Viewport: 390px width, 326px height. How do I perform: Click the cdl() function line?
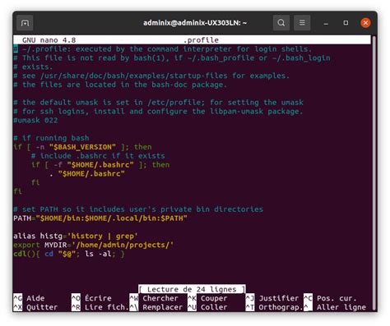point(69,254)
